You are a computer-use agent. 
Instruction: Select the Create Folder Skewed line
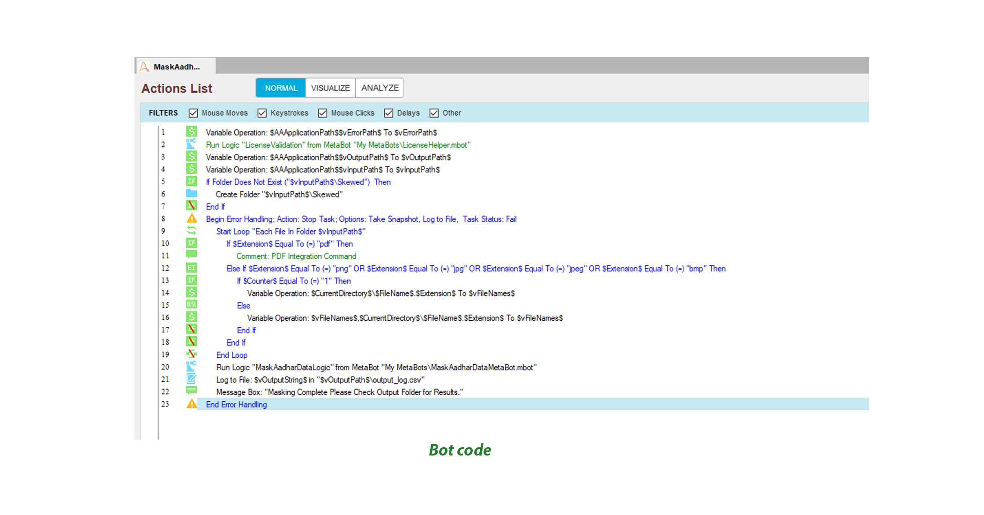[x=279, y=194]
